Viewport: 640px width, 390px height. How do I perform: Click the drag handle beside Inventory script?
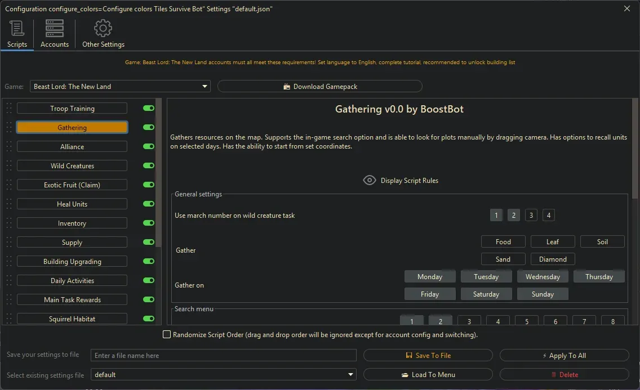pyautogui.click(x=9, y=223)
